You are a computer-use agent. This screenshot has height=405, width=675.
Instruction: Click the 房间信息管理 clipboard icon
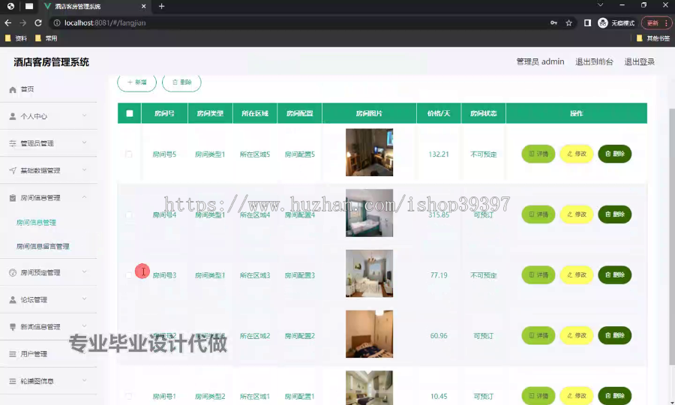pos(13,197)
